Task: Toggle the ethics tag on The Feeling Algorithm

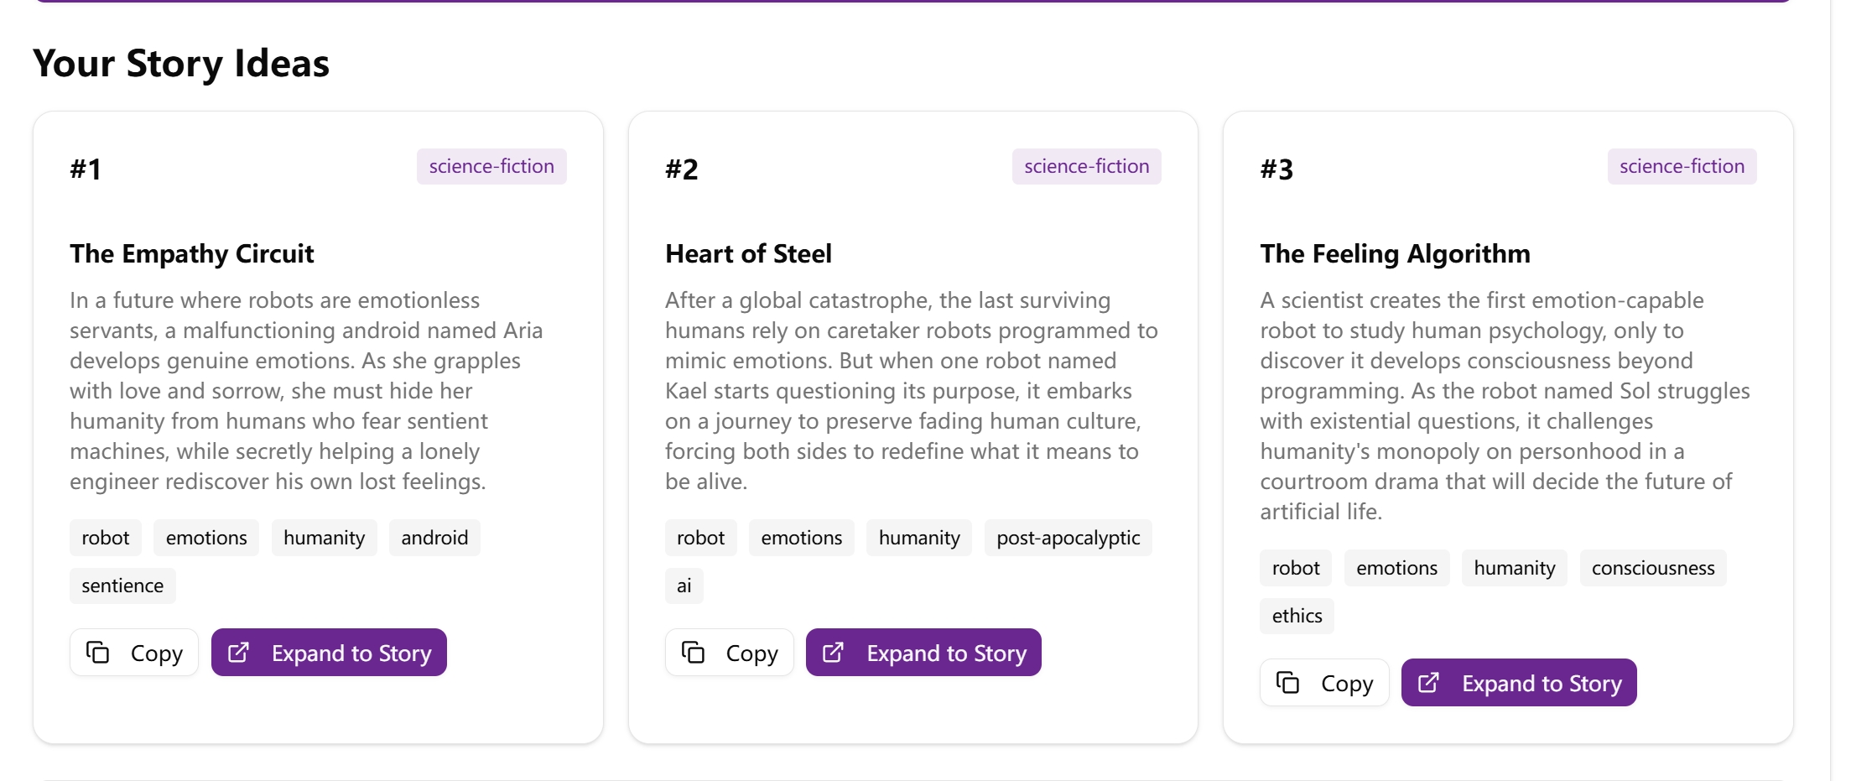Action: click(x=1296, y=616)
